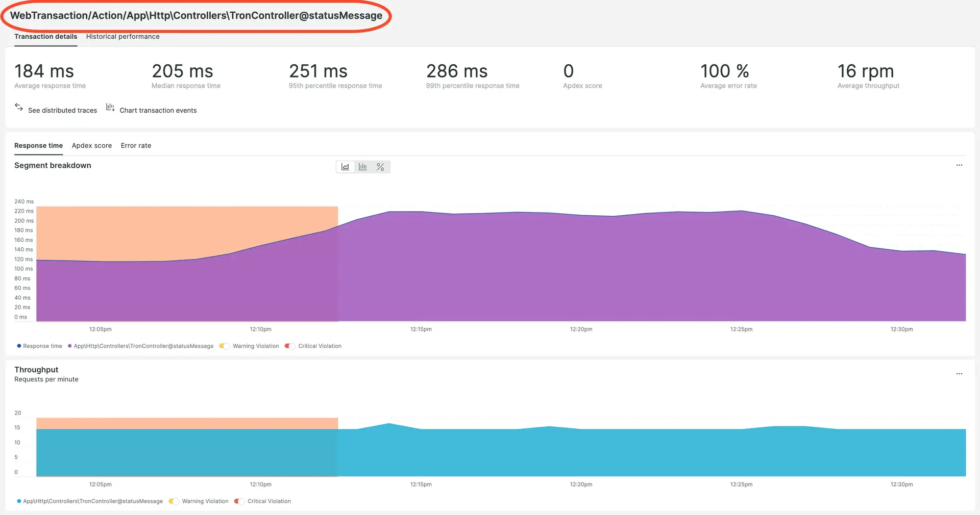The height and width of the screenshot is (515, 980).
Task: Open the Throughput chart options menu
Action: [x=959, y=374]
